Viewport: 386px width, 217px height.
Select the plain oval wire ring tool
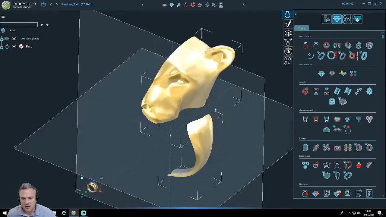pos(311,56)
